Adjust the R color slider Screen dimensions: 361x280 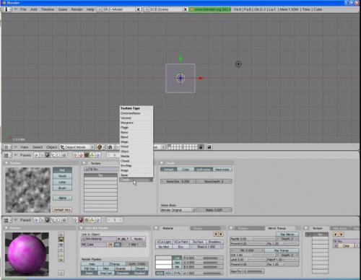point(203,258)
